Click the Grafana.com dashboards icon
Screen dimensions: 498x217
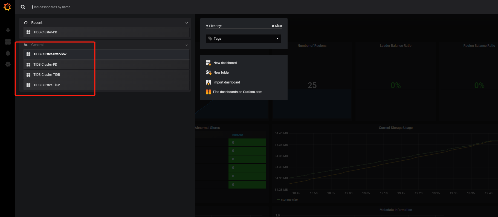coord(208,92)
